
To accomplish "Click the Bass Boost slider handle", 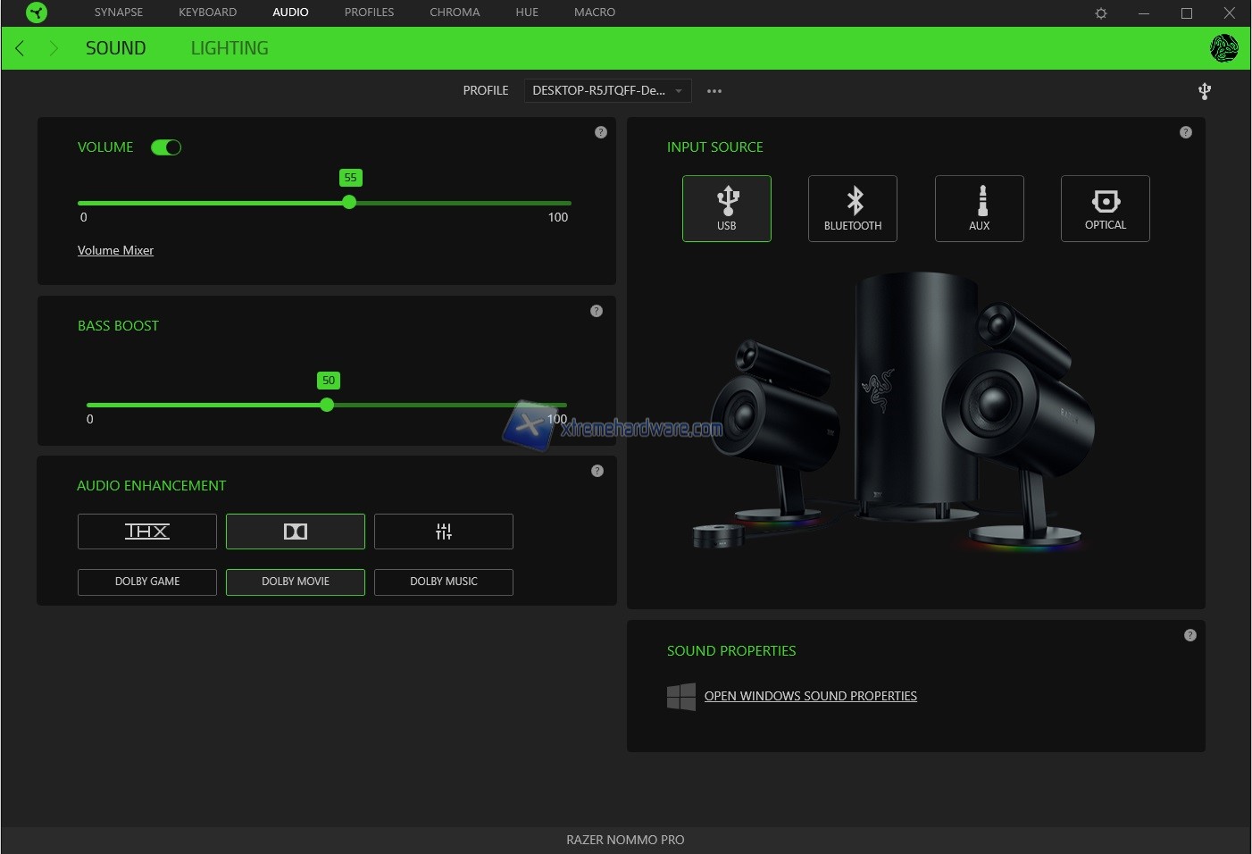I will click(327, 405).
